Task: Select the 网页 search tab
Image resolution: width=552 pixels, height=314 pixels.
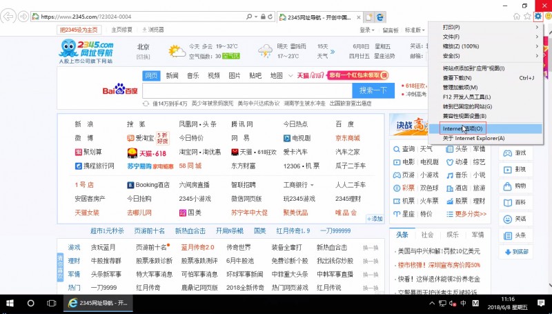Action: point(151,76)
